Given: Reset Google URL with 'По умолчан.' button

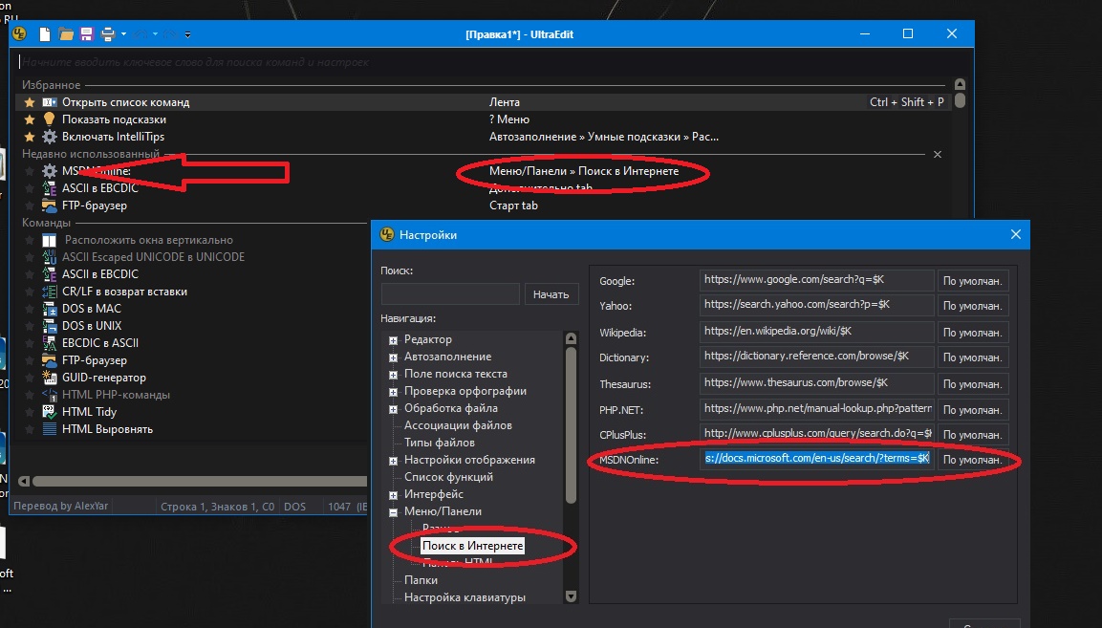Looking at the screenshot, I should click(972, 281).
